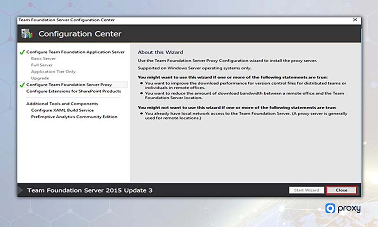Open Configure Extensions for SharePoint Products
This screenshot has height=227, width=378.
[73, 91]
